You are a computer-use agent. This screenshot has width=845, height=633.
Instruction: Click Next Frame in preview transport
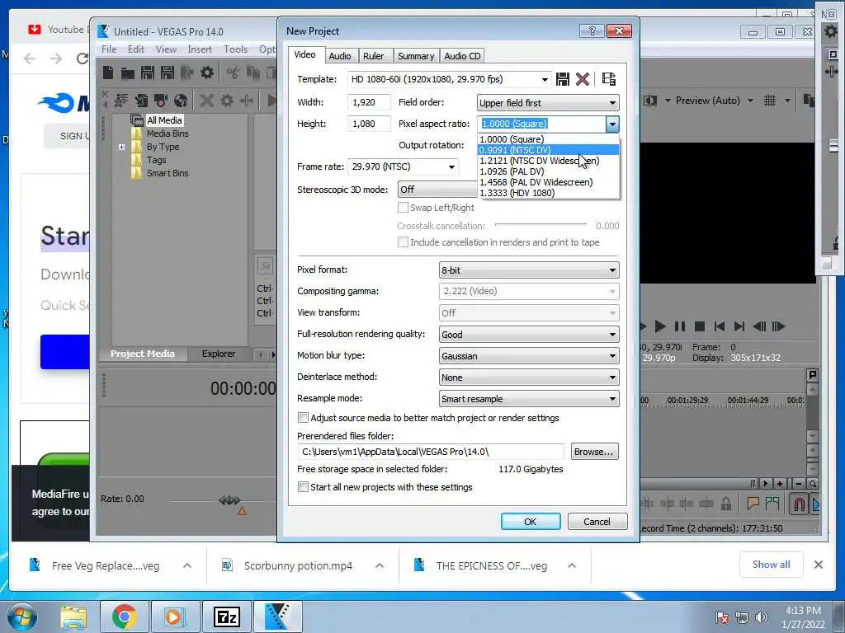point(779,326)
